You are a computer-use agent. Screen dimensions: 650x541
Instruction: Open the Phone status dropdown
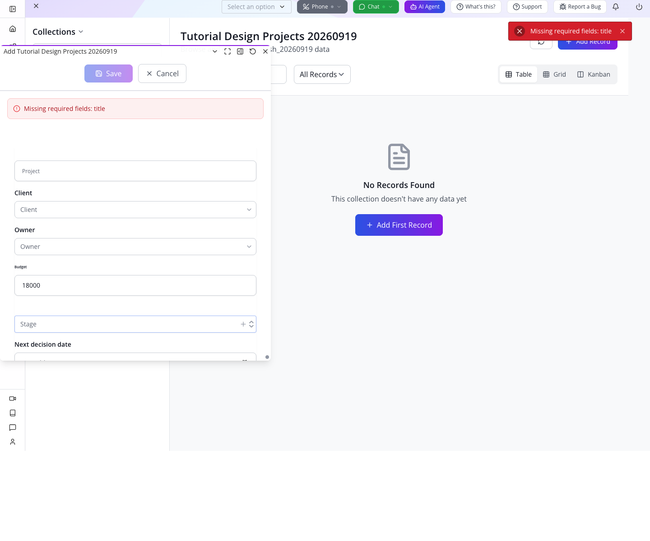322,7
